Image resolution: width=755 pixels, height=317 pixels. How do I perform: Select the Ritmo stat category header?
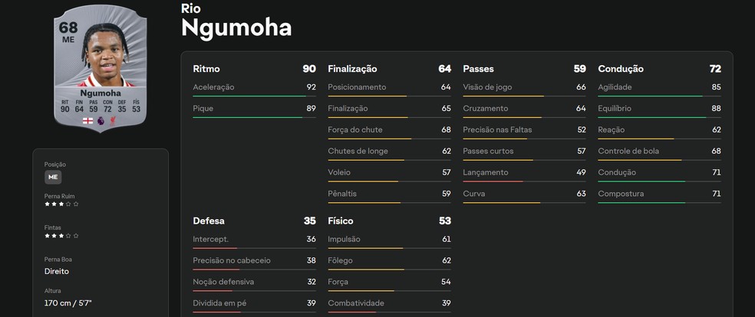[x=209, y=69]
